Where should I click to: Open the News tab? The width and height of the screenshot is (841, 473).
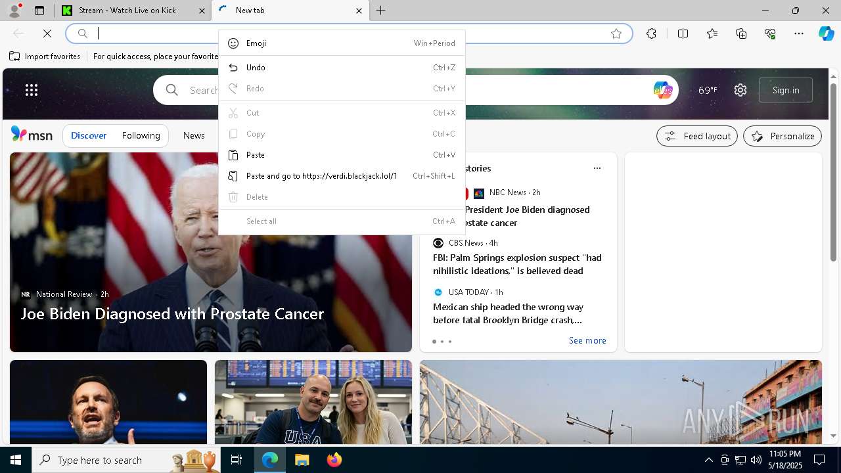pos(194,135)
